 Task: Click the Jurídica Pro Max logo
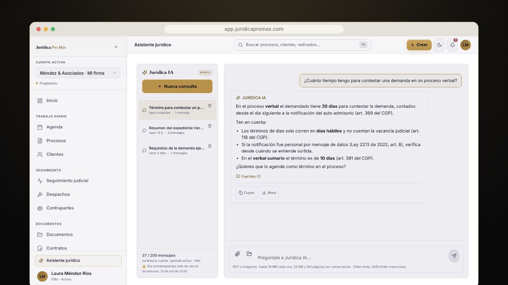click(x=51, y=47)
